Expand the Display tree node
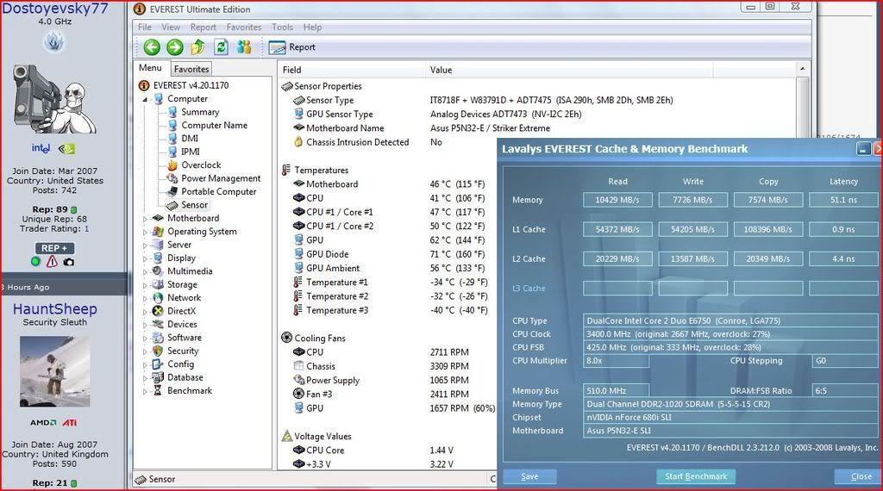This screenshot has width=883, height=491. point(145,258)
